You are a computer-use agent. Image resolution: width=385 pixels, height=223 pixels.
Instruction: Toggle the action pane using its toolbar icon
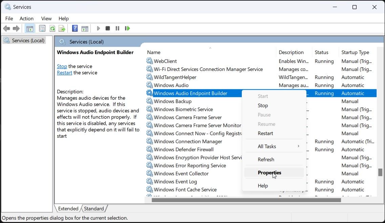(x=85, y=28)
